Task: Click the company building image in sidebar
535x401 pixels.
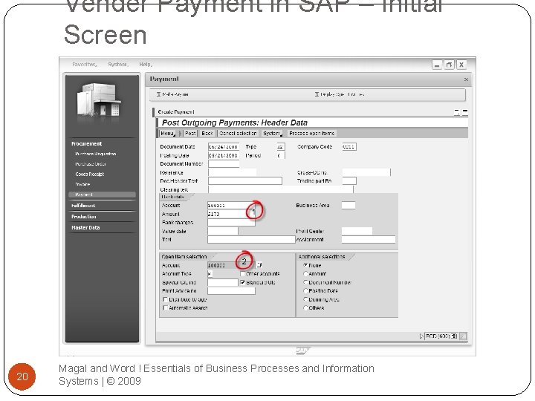Action: click(x=100, y=100)
